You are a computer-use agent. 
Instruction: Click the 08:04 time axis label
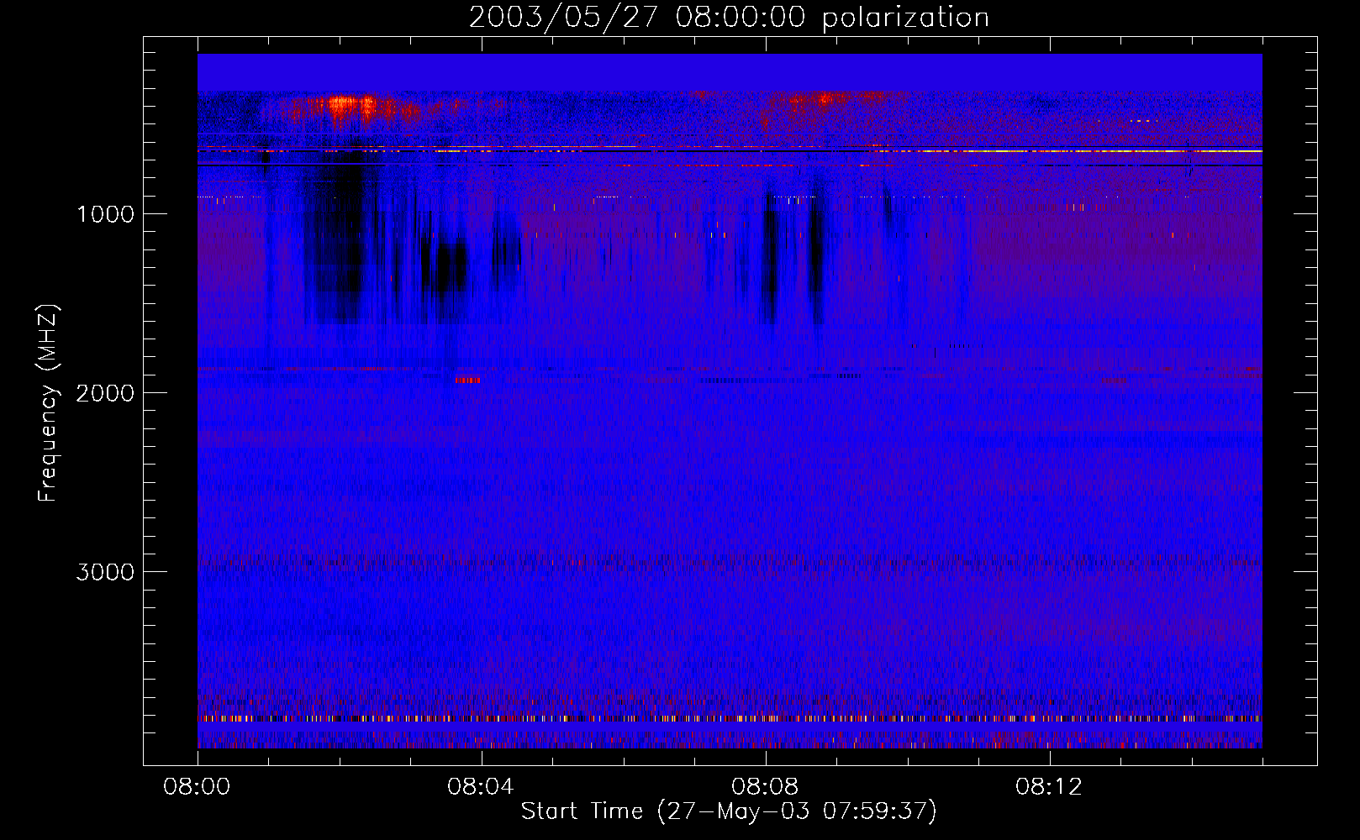pos(481,787)
